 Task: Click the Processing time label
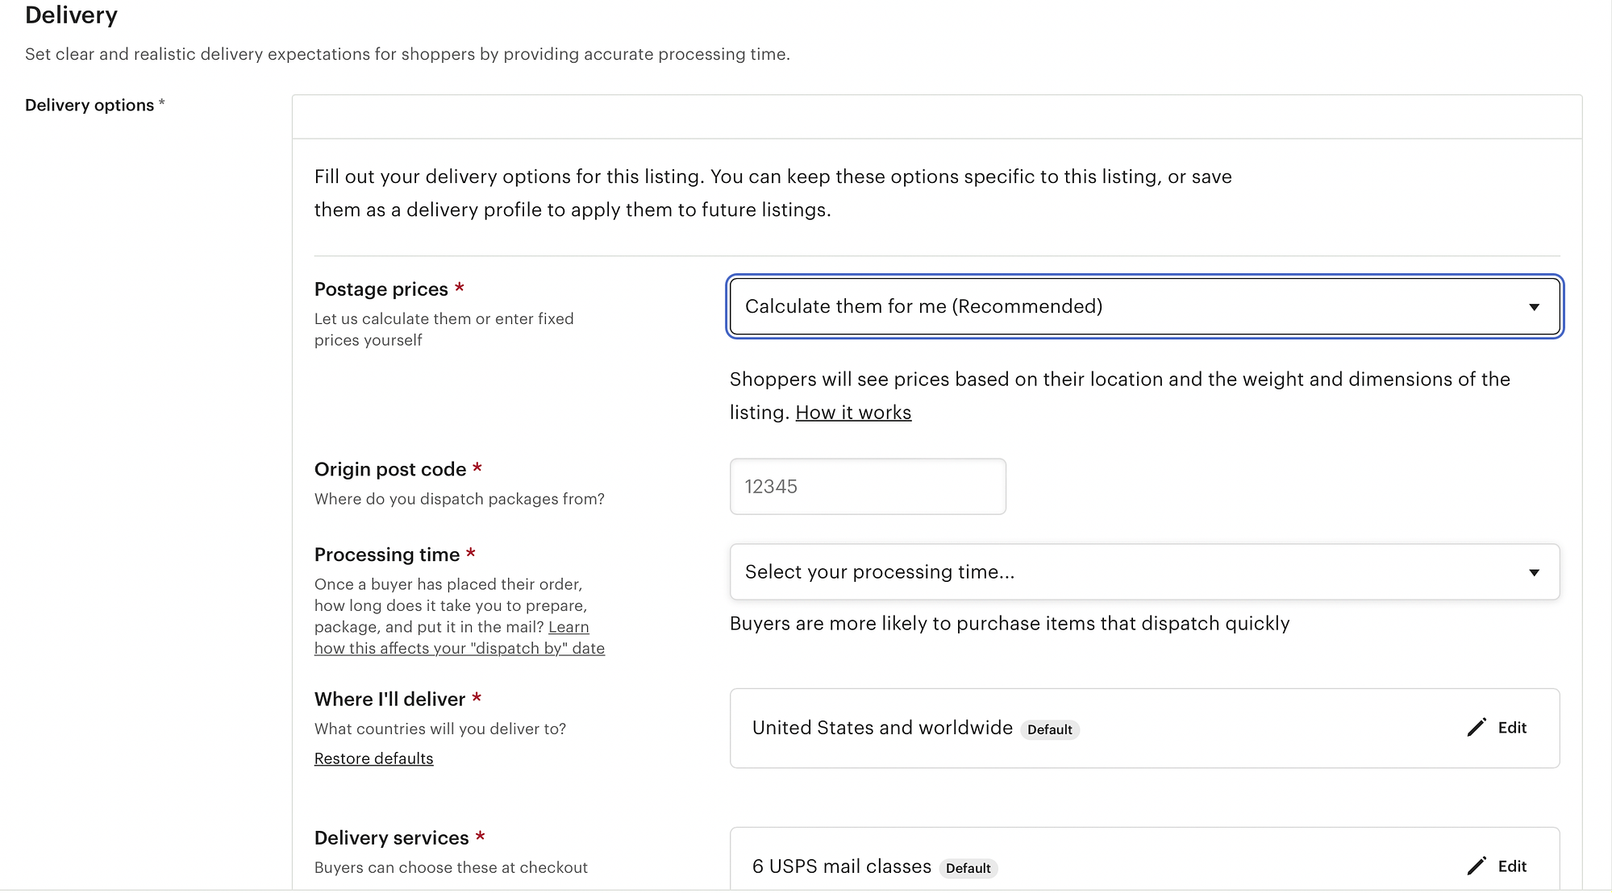(x=387, y=554)
